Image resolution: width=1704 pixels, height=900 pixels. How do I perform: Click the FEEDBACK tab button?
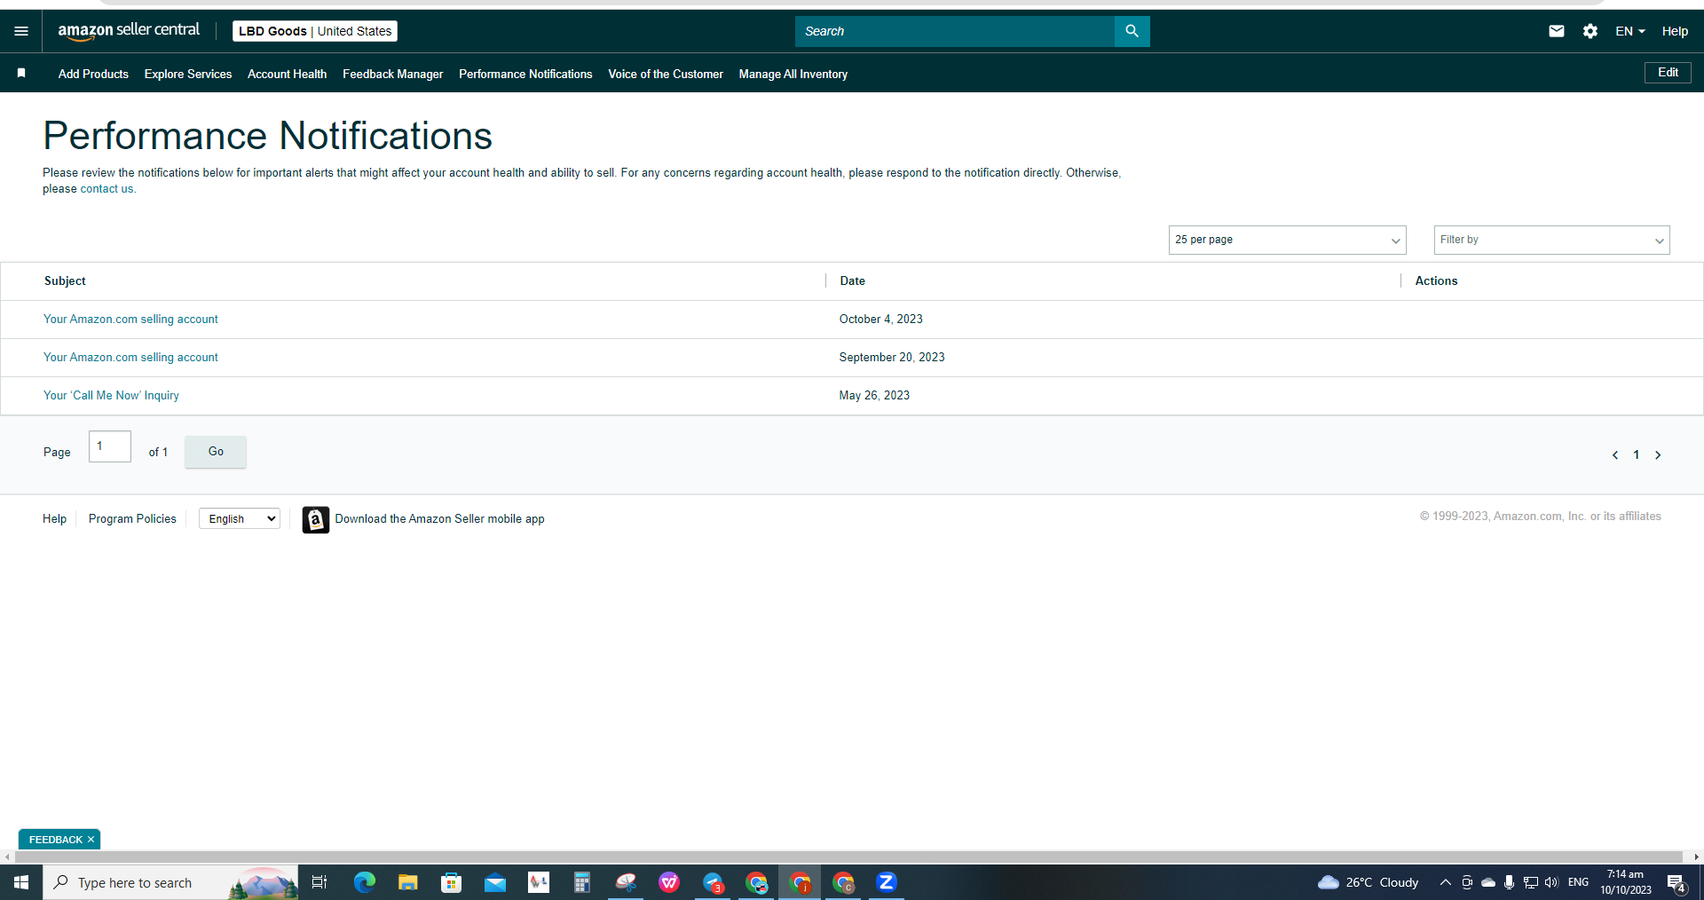[55, 840]
